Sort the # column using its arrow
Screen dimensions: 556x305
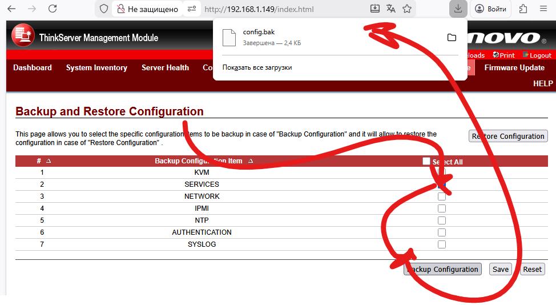[x=49, y=161]
